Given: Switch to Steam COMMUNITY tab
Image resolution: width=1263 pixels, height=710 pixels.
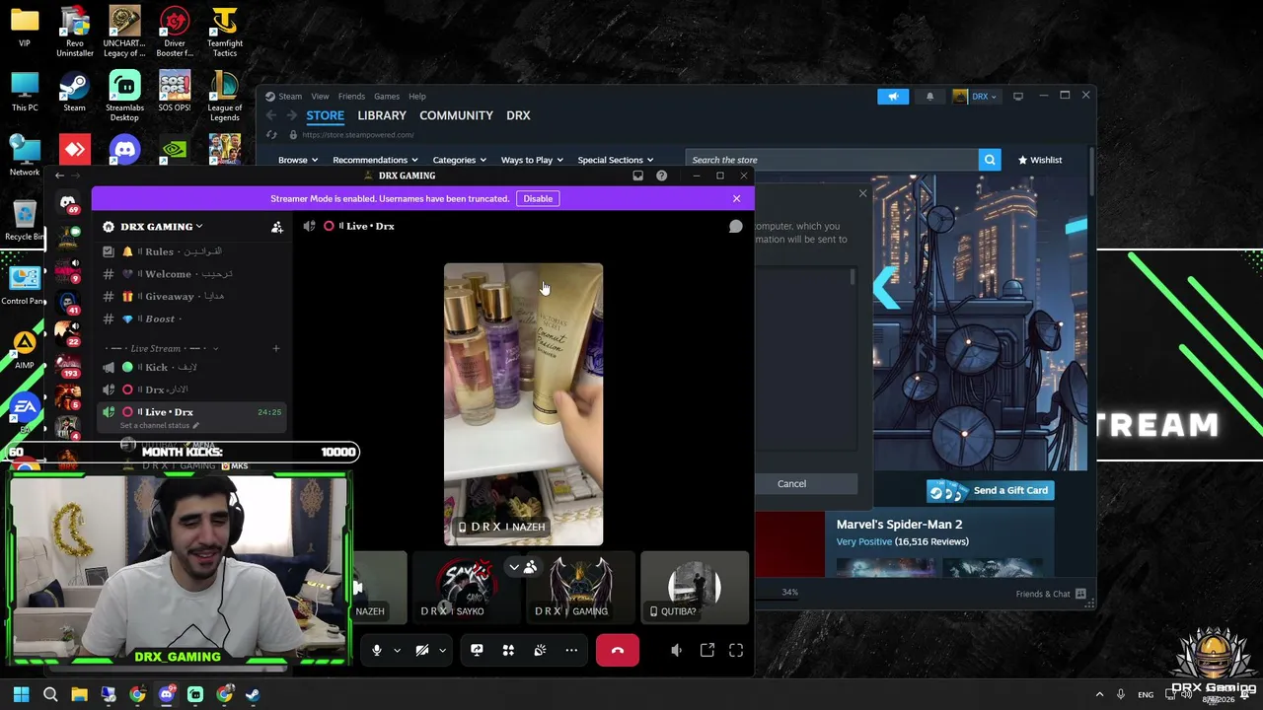Looking at the screenshot, I should (456, 115).
